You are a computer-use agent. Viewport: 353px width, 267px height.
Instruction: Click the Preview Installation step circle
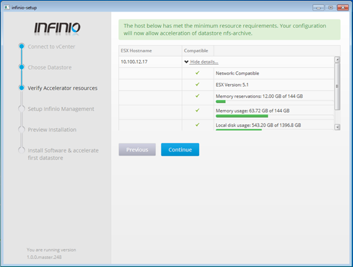pos(21,130)
